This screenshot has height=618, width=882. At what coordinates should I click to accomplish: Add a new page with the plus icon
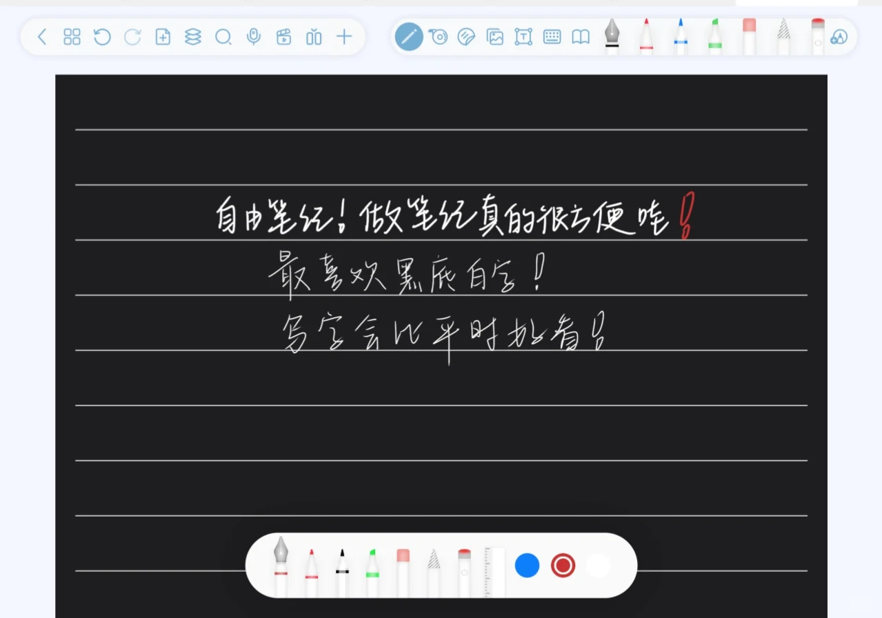163,37
